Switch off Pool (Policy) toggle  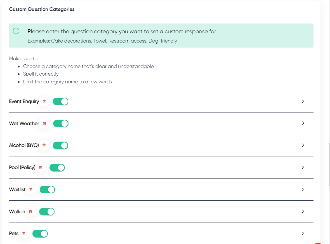tap(57, 167)
